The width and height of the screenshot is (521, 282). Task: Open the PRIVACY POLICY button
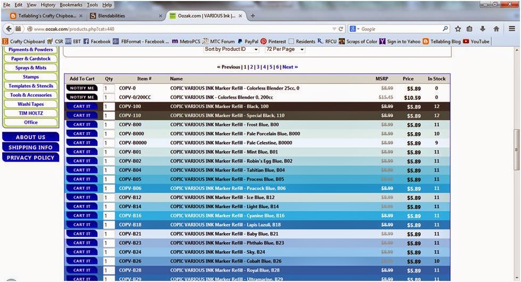point(30,158)
